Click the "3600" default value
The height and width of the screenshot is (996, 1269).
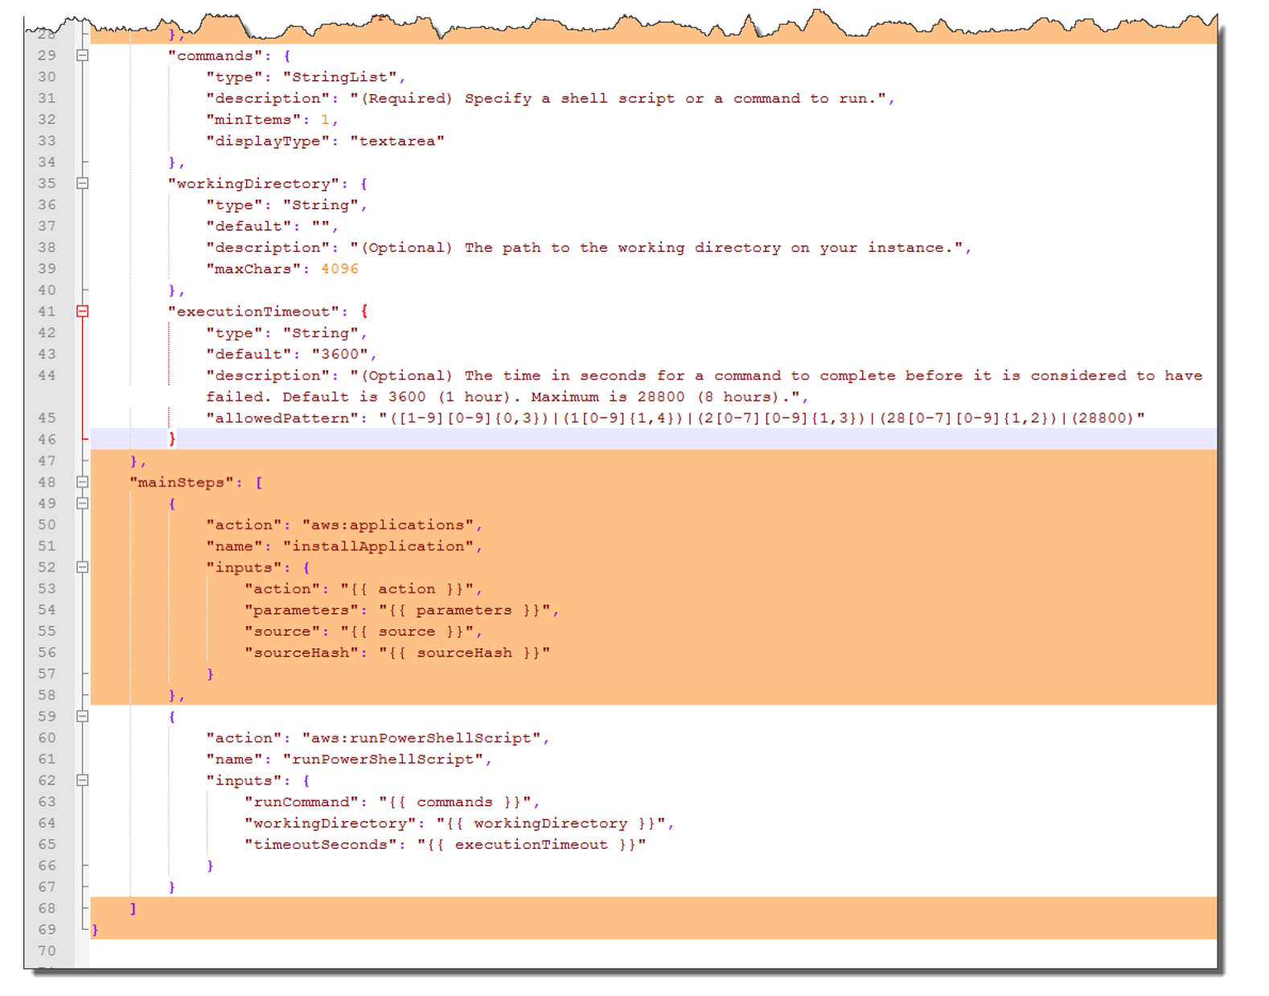(339, 354)
